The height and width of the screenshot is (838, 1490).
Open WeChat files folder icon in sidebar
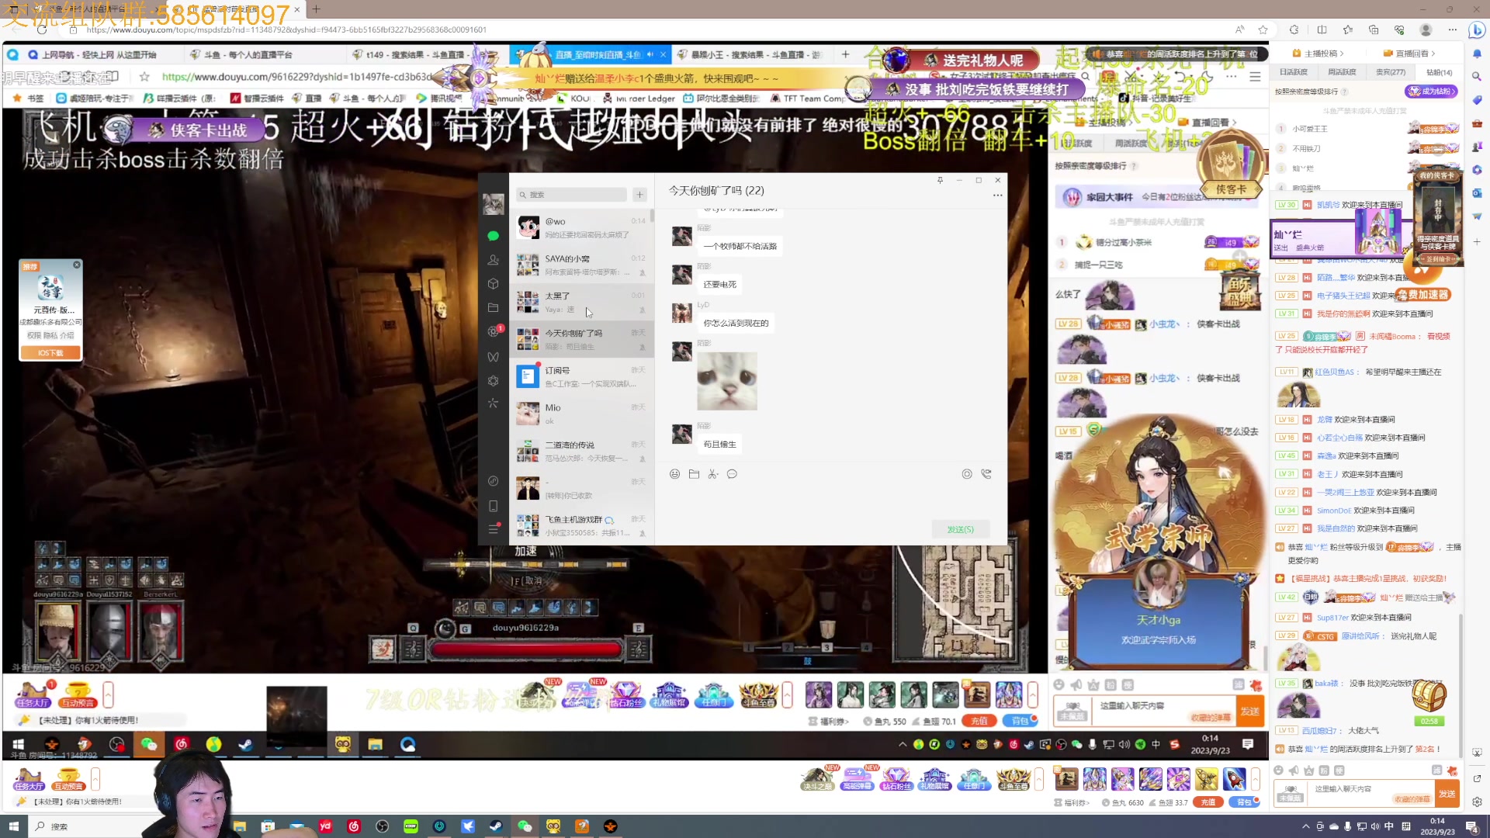coord(493,308)
